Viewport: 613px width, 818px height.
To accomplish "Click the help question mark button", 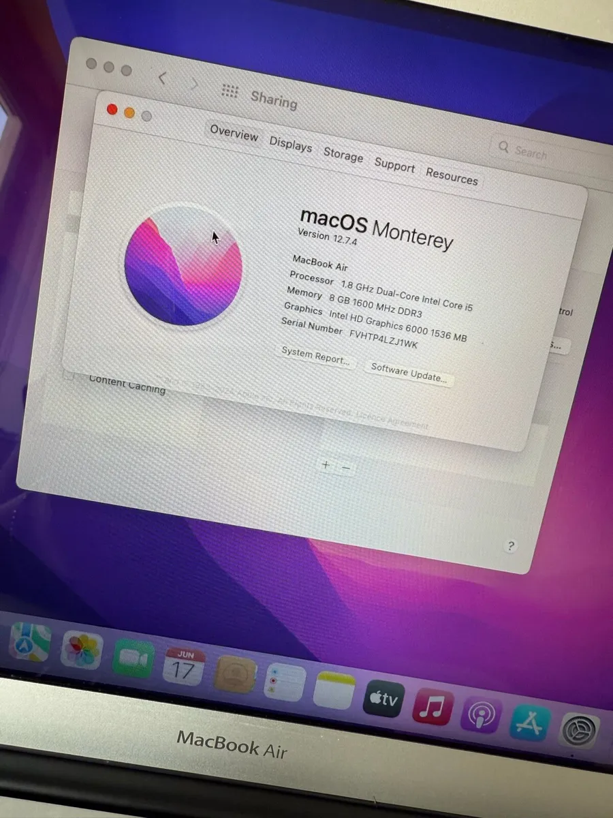I will 511,546.
